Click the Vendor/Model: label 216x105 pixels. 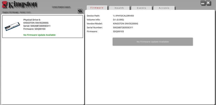tap(95, 24)
